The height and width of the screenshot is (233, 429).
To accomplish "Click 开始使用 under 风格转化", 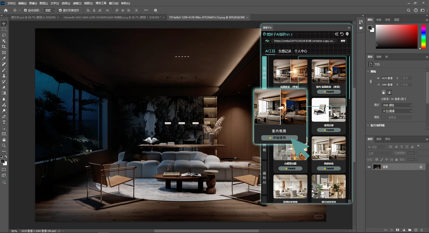I will point(329,168).
